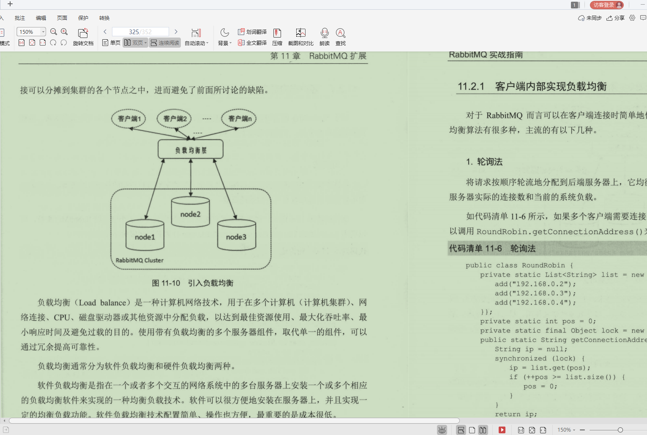Click the 分享 share button

(x=615, y=18)
